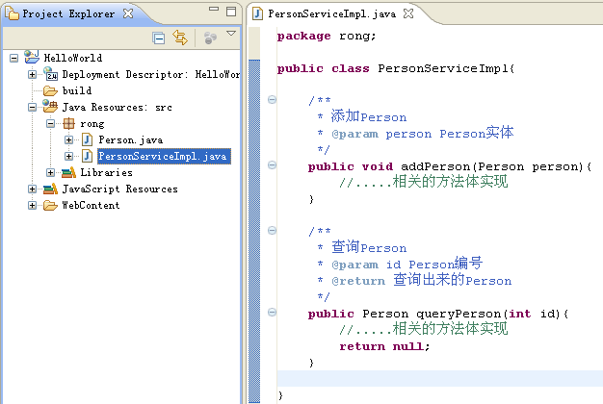The height and width of the screenshot is (404, 603).
Task: Place cursor in highlighted empty editor line
Action: (439, 379)
